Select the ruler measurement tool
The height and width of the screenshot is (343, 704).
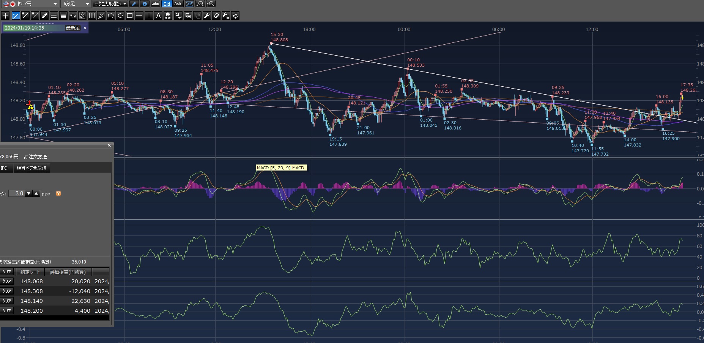(x=44, y=16)
